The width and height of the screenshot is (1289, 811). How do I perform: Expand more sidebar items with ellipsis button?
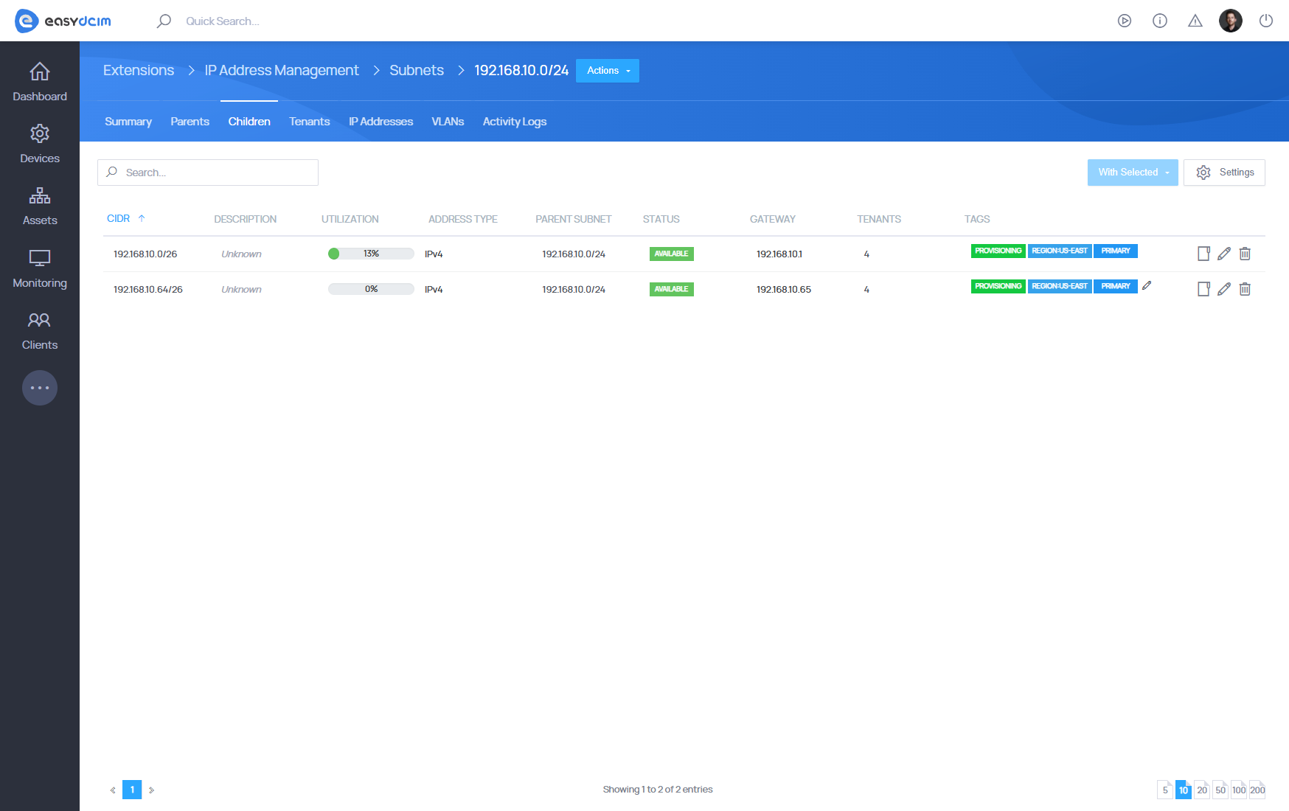(x=40, y=388)
